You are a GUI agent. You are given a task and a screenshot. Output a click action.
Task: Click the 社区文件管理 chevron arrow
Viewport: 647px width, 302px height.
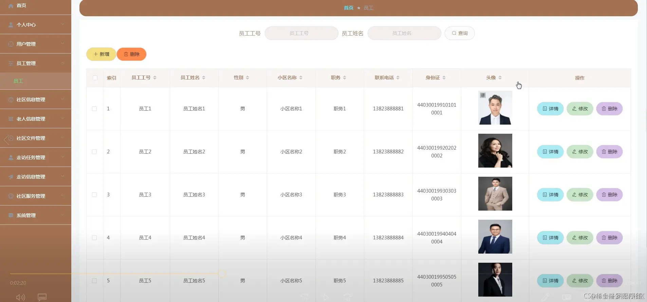62,138
